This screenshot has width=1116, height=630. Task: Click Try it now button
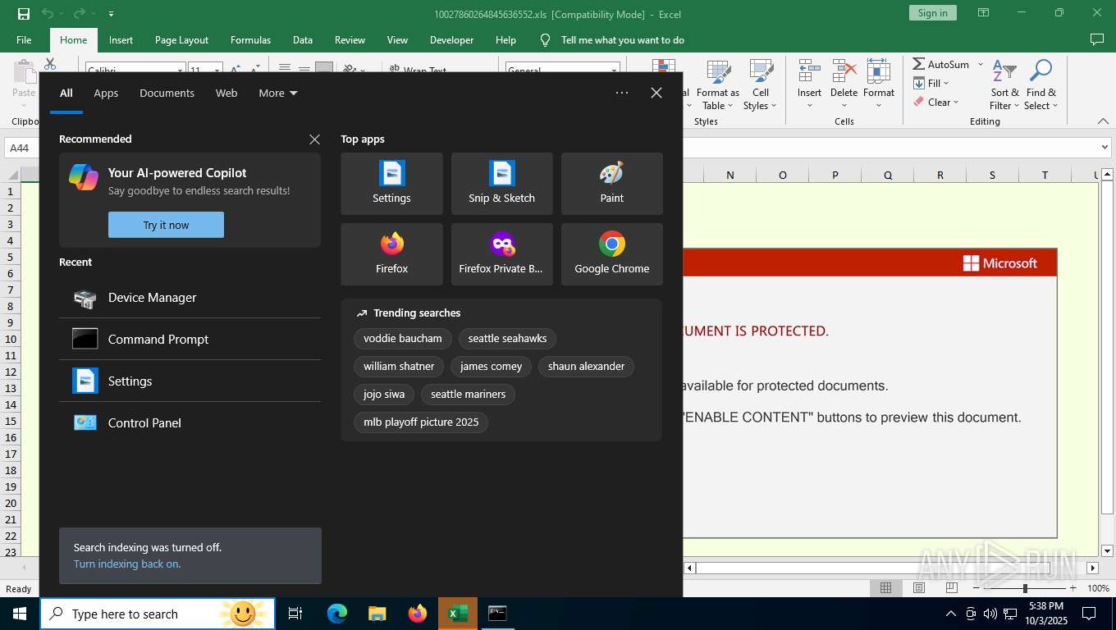coord(166,225)
